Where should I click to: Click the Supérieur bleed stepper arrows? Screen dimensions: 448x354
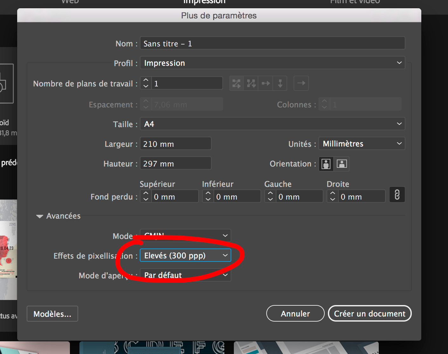(146, 196)
